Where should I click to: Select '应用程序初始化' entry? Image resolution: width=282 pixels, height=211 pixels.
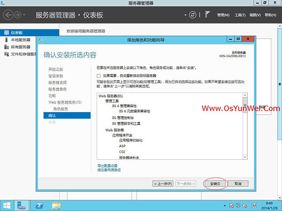[130, 140]
